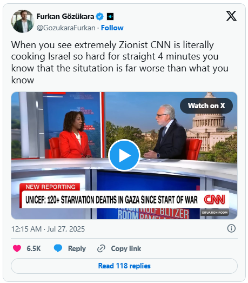Click the black affiliate badge beside name
248x283 pixels.
110,17
